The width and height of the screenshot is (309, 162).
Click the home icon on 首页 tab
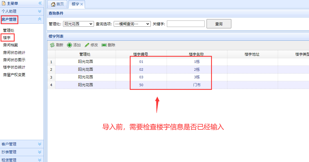click(53, 4)
